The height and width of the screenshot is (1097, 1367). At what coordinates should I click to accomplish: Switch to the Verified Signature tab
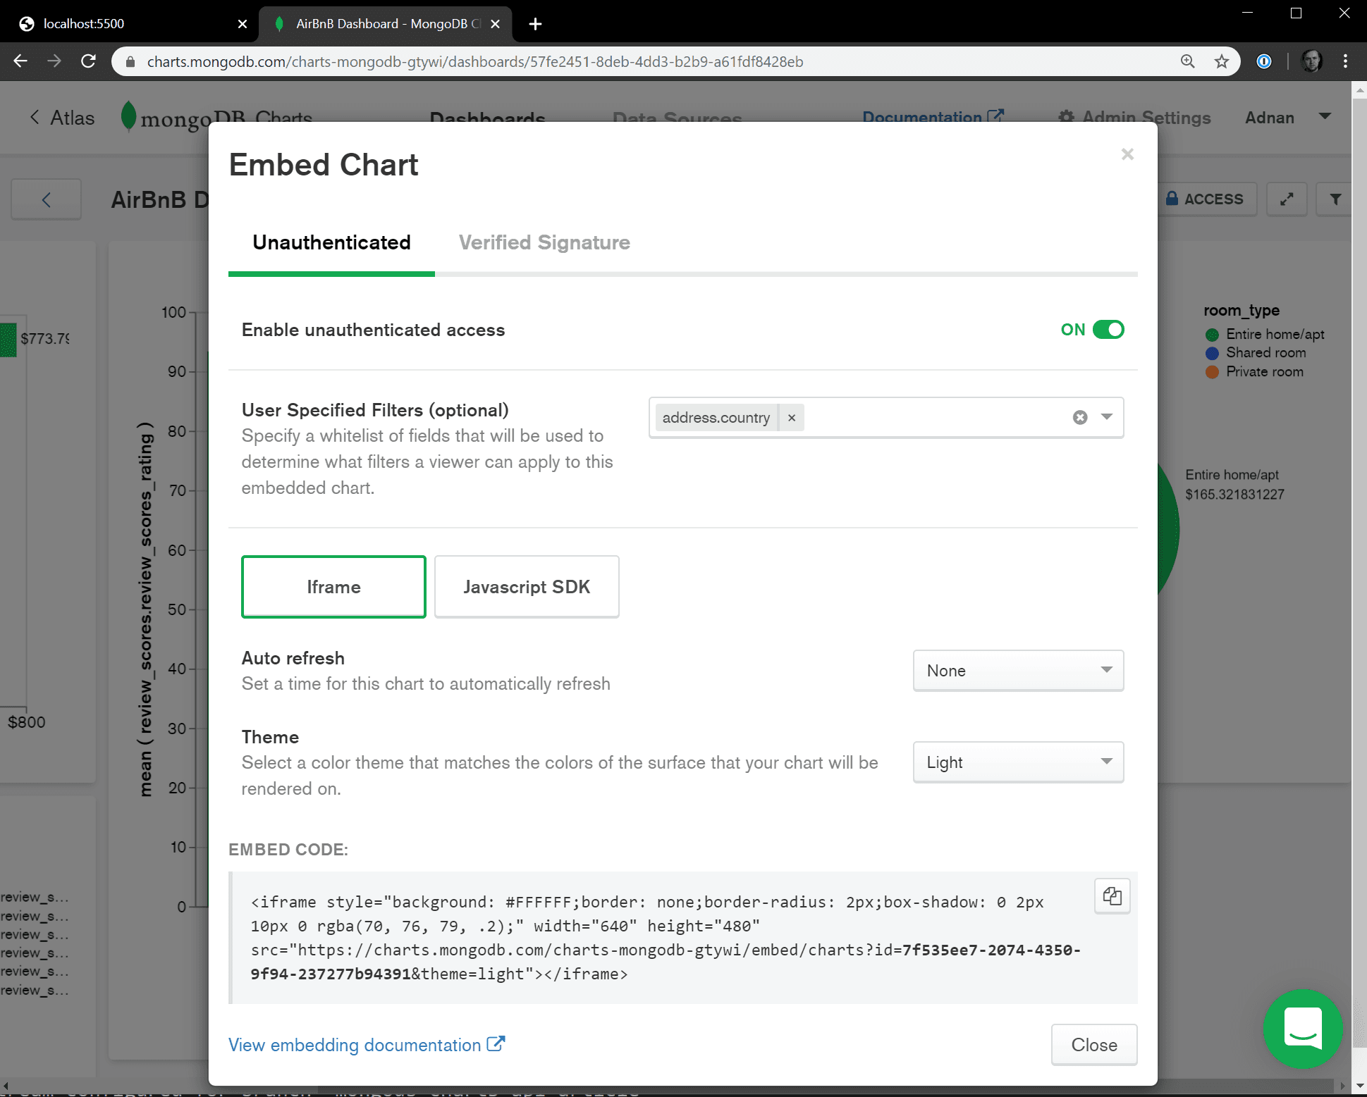tap(544, 242)
